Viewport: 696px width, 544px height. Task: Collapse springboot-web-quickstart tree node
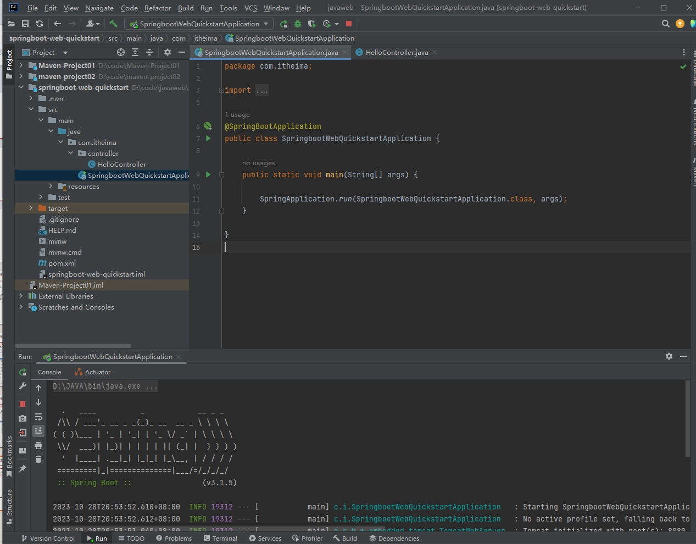pos(21,87)
